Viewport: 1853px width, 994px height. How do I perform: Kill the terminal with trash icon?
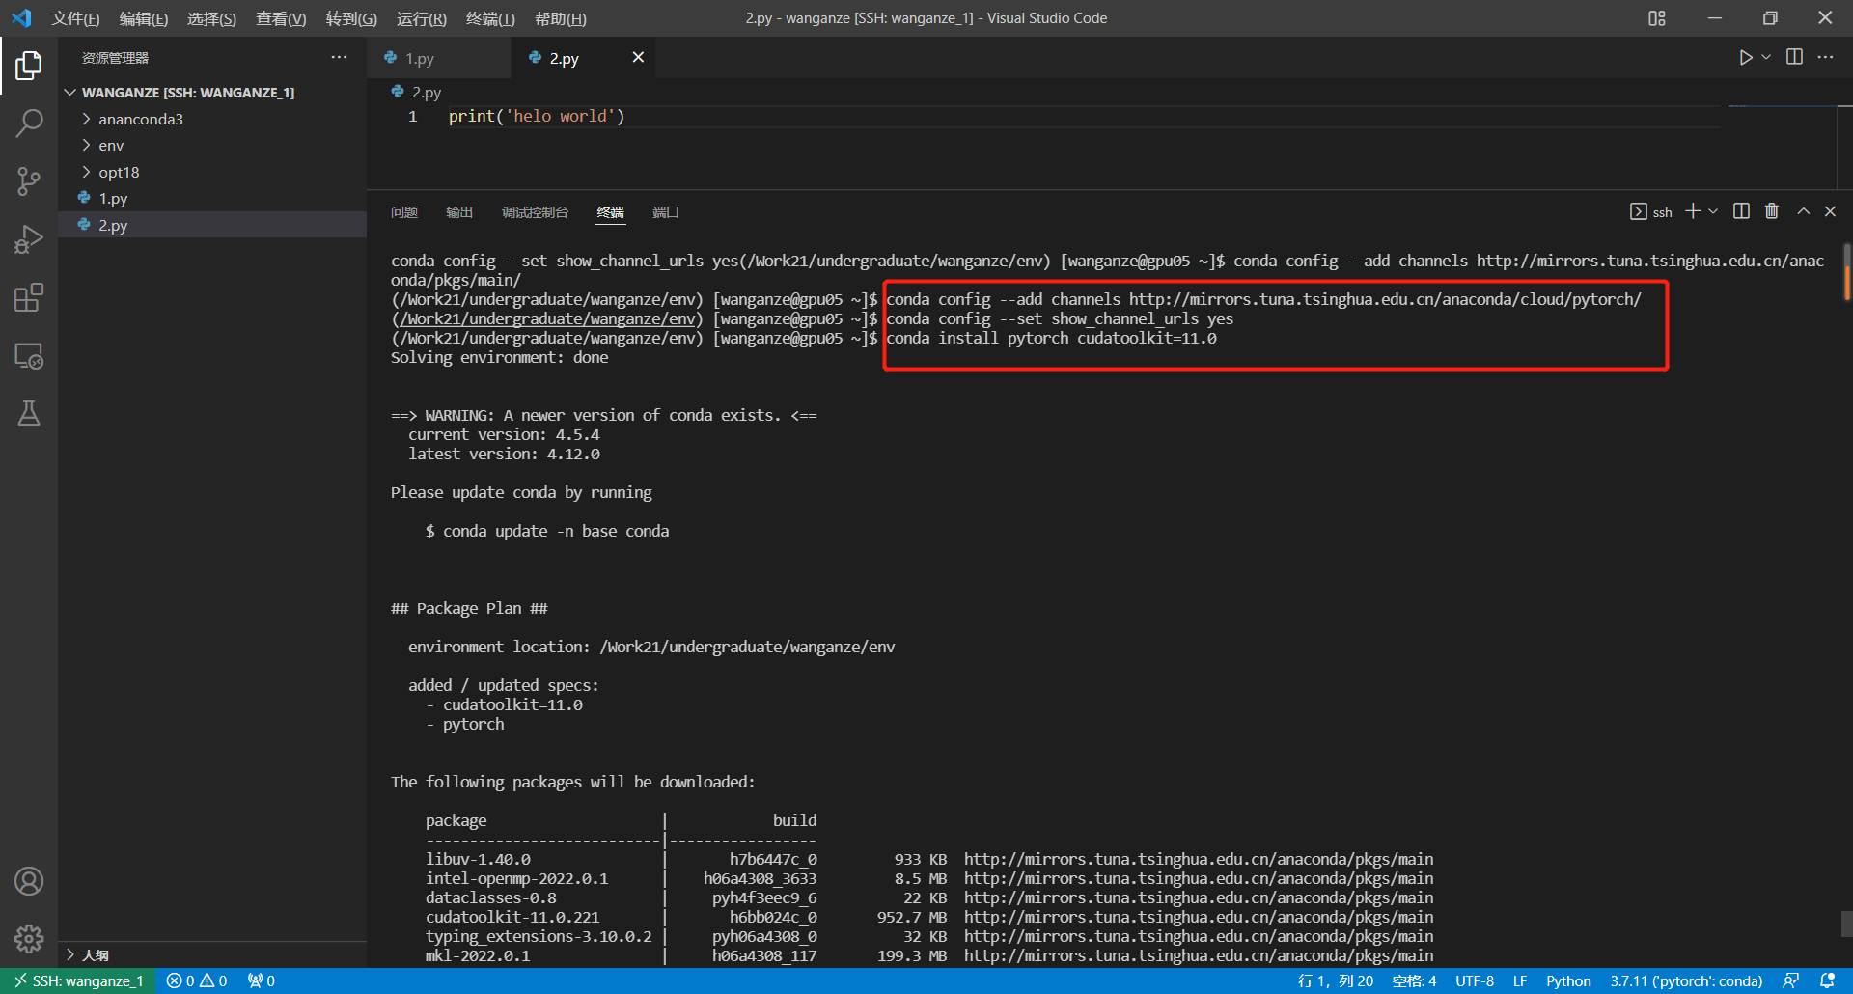pos(1771,211)
